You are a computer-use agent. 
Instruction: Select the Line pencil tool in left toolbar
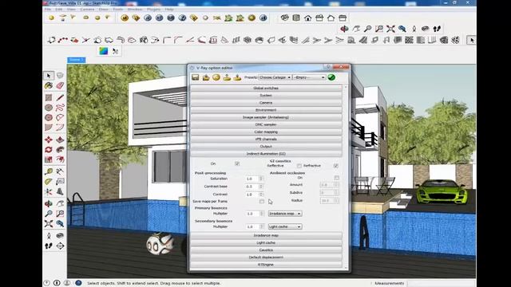pos(60,97)
